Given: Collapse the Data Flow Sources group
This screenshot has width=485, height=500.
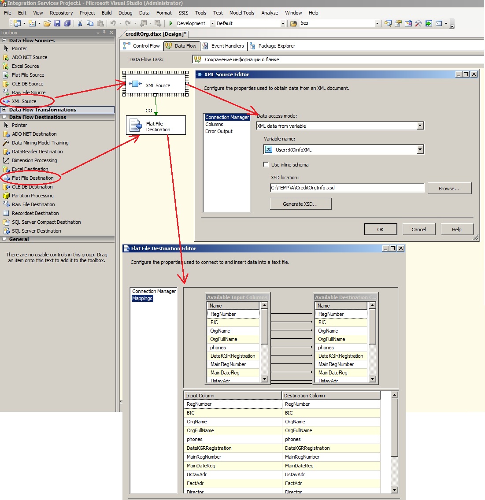Looking at the screenshot, I should pos(4,41).
